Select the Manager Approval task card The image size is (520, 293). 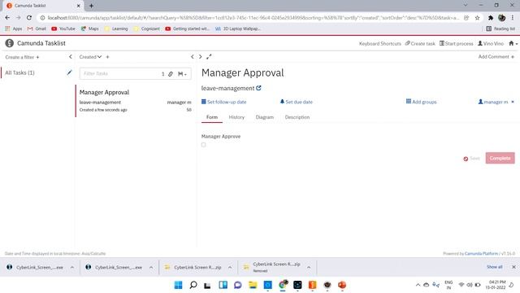(x=134, y=101)
